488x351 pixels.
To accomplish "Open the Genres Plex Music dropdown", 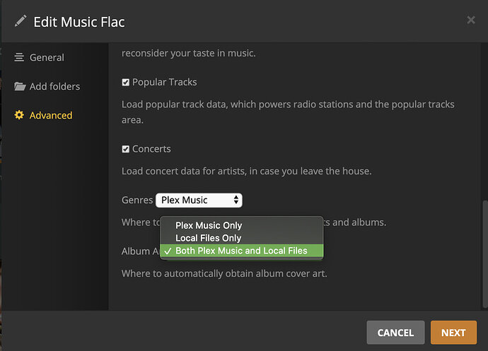I will click(x=199, y=200).
